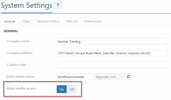Screen dimensions: 171x100
Task: Click the Email sender name label
Action: tap(20, 77)
